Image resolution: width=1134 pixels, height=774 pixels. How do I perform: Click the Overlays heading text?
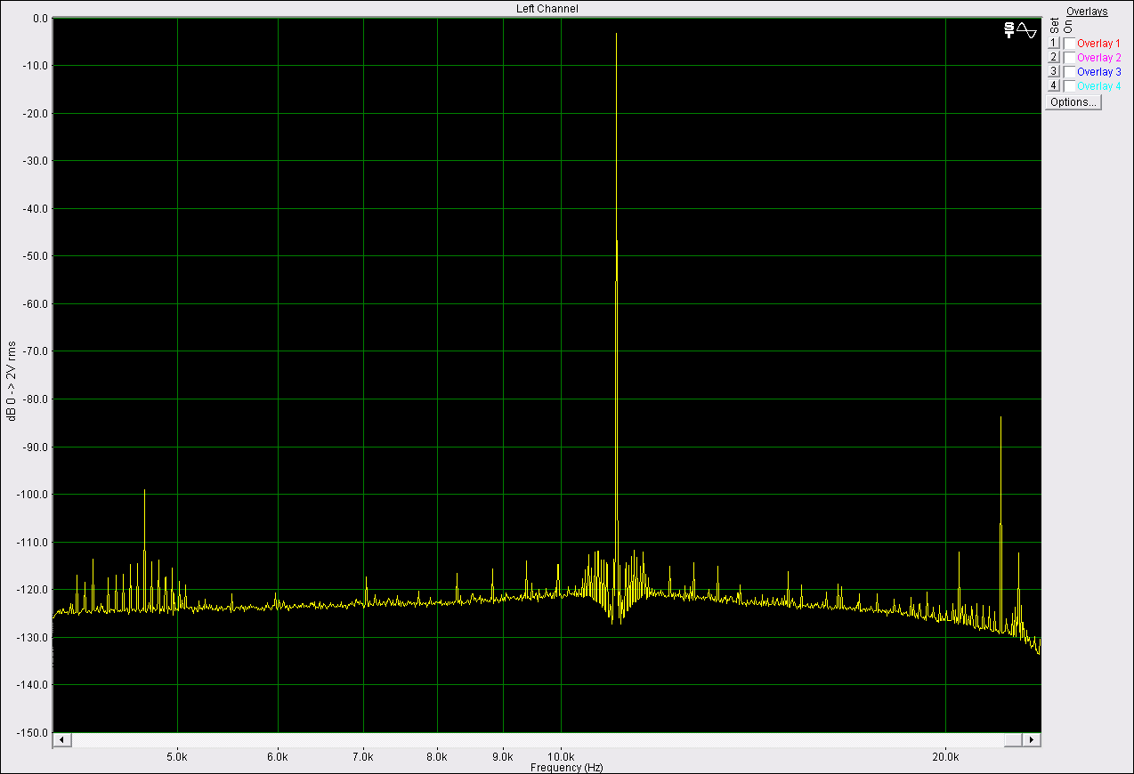pos(1087,12)
